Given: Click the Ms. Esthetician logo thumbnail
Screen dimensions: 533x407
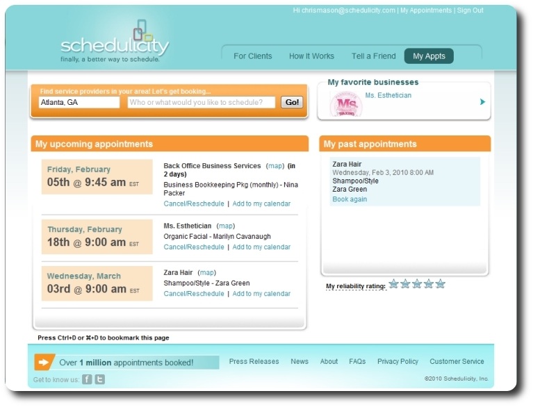Looking at the screenshot, I should click(x=346, y=104).
